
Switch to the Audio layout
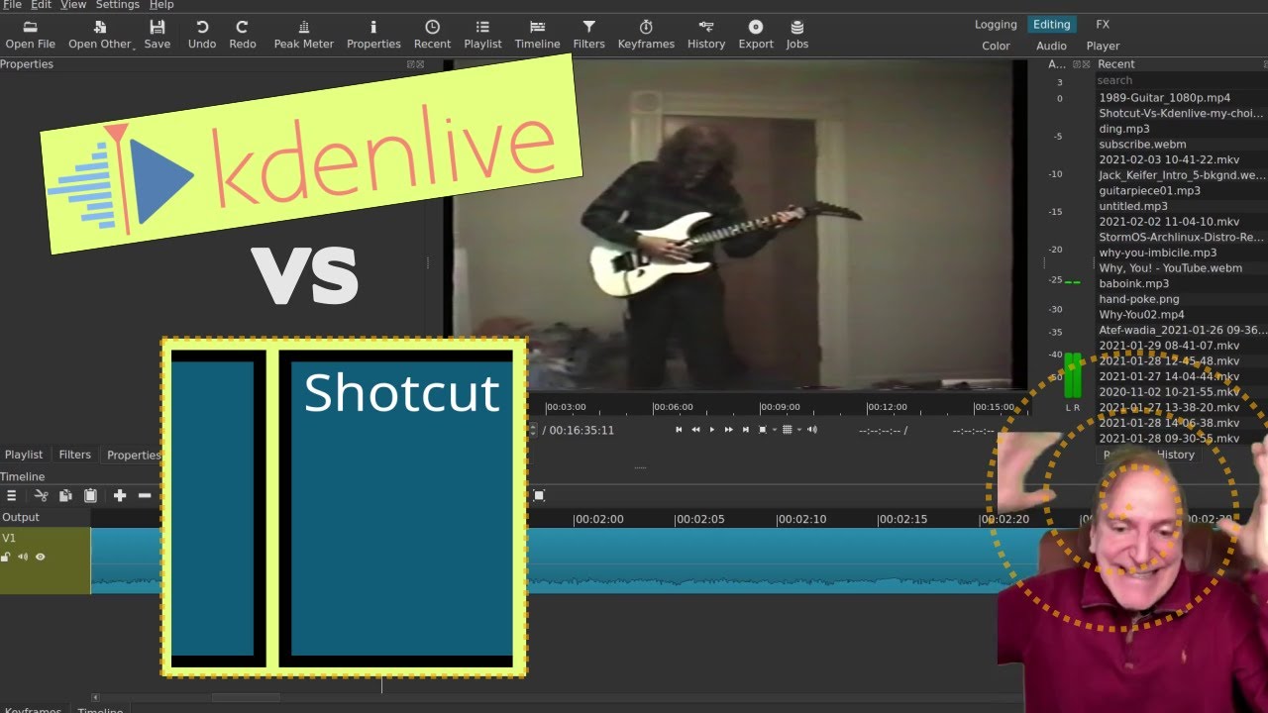coord(1051,46)
